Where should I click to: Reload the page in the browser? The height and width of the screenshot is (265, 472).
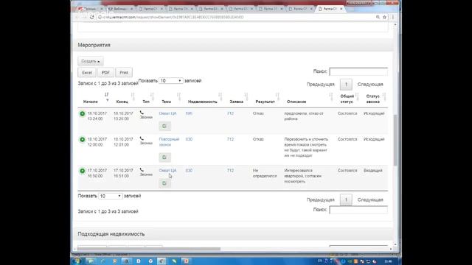click(91, 17)
